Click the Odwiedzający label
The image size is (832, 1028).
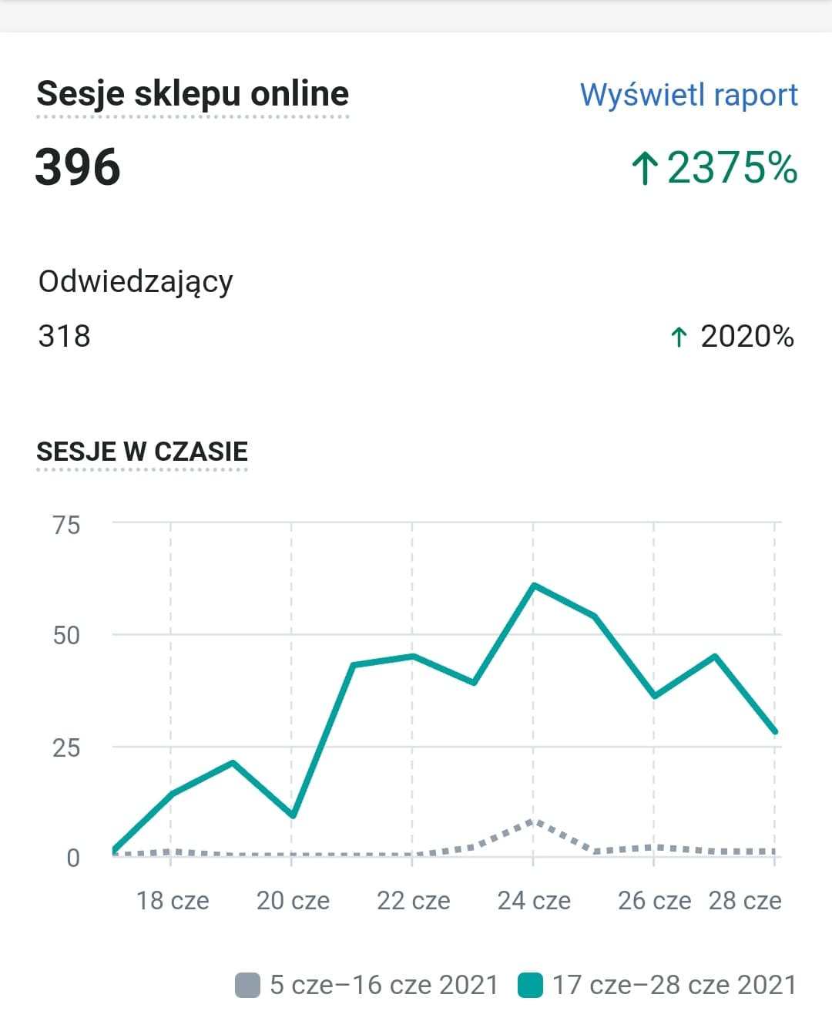pyautogui.click(x=136, y=282)
